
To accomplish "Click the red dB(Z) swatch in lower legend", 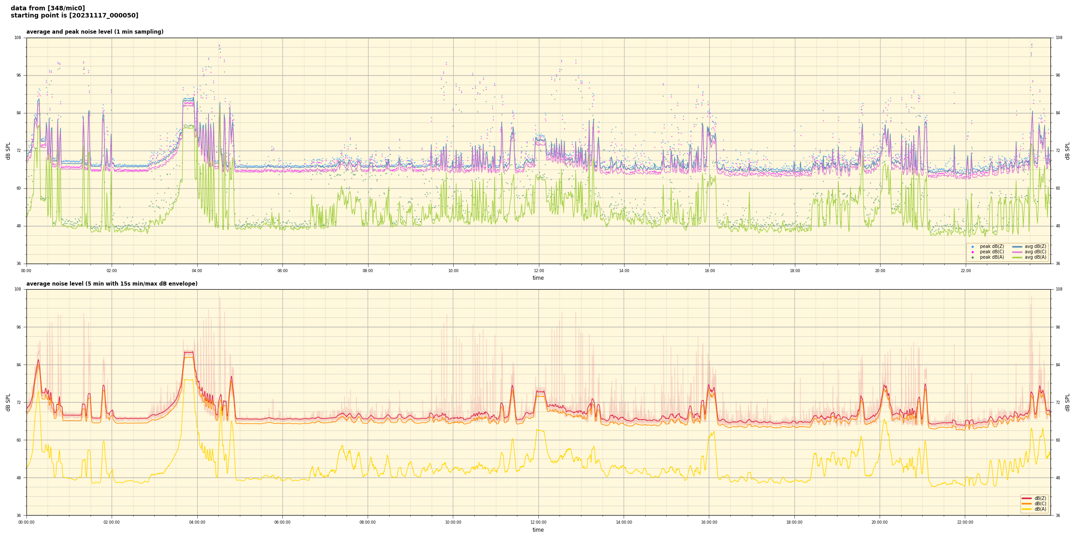I will (1027, 498).
